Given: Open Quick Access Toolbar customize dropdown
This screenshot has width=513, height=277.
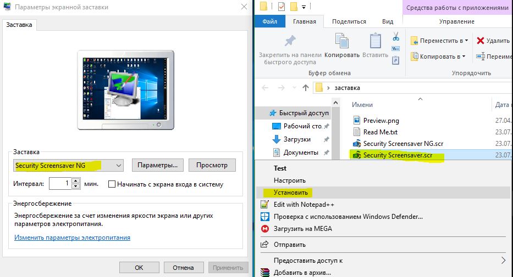Looking at the screenshot, I should tap(304, 7).
